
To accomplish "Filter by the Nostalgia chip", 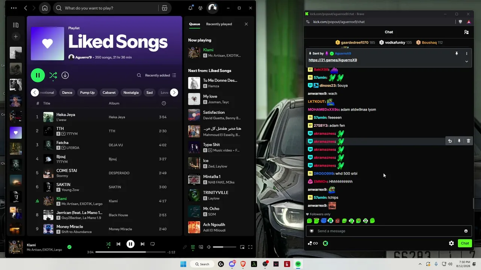I will tap(131, 93).
